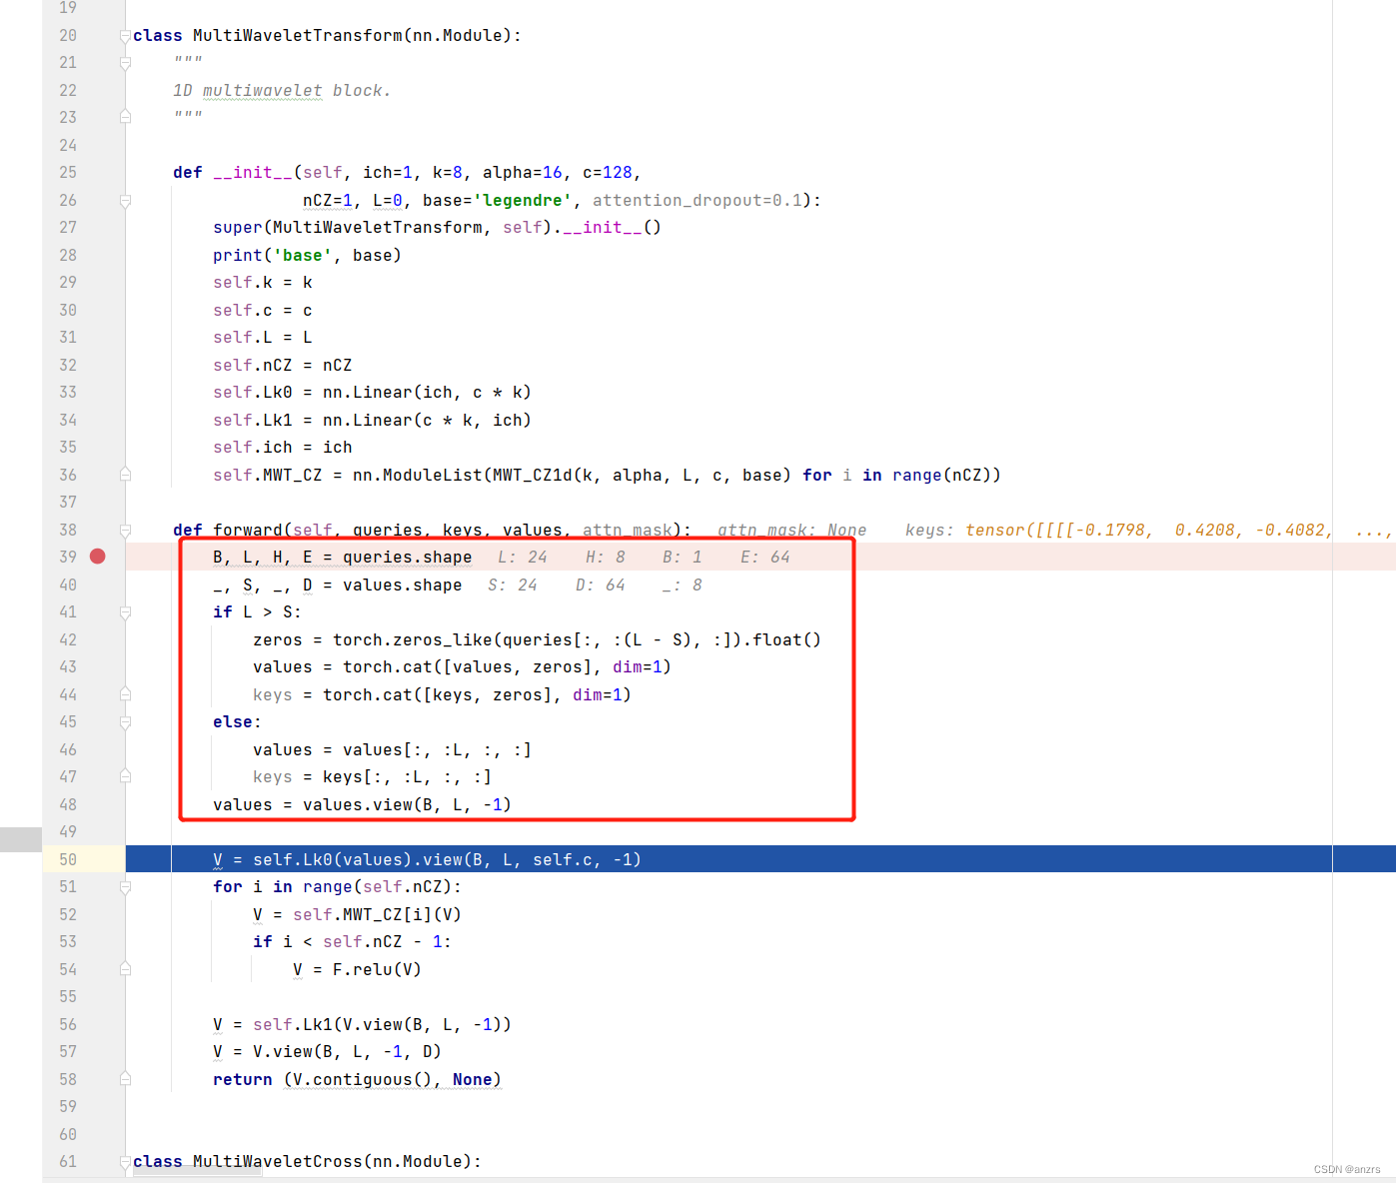Click 'self.k = k' assignment
1396x1183 pixels.
[263, 282]
